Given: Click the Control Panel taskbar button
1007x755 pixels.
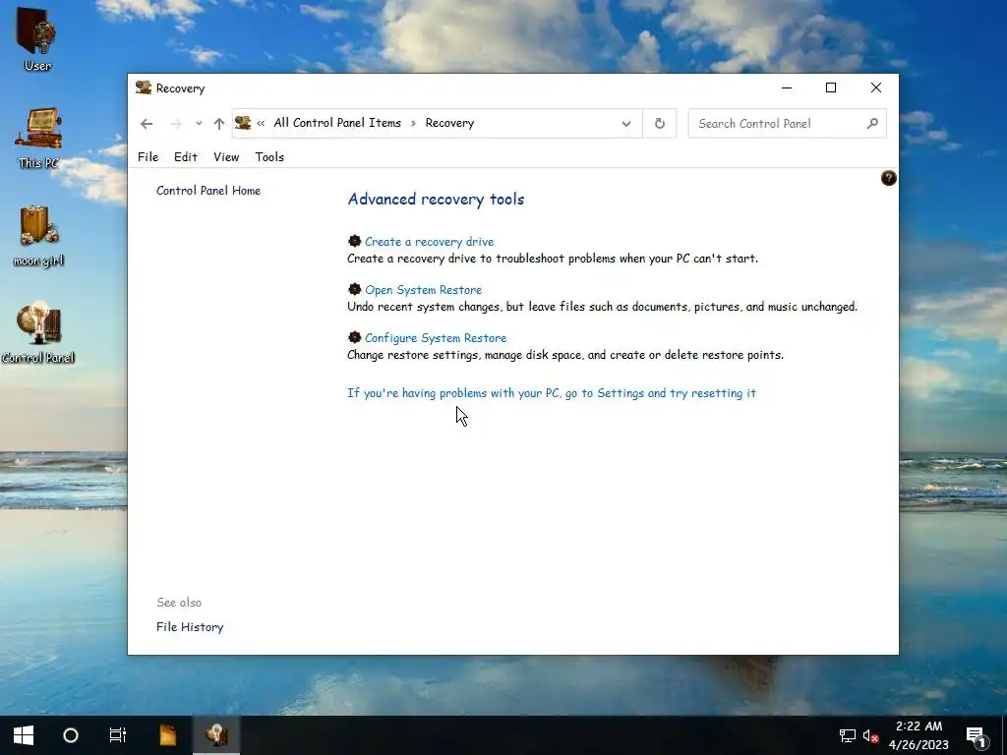Looking at the screenshot, I should pos(216,735).
